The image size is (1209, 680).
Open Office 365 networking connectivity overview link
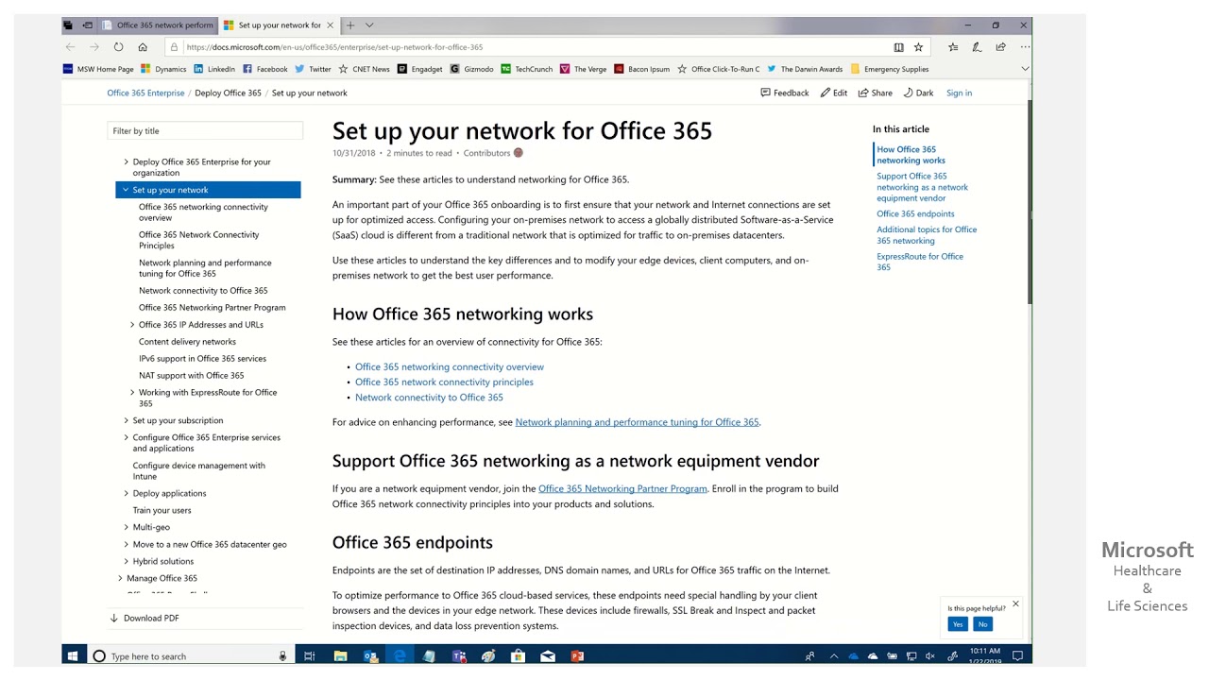tap(450, 366)
